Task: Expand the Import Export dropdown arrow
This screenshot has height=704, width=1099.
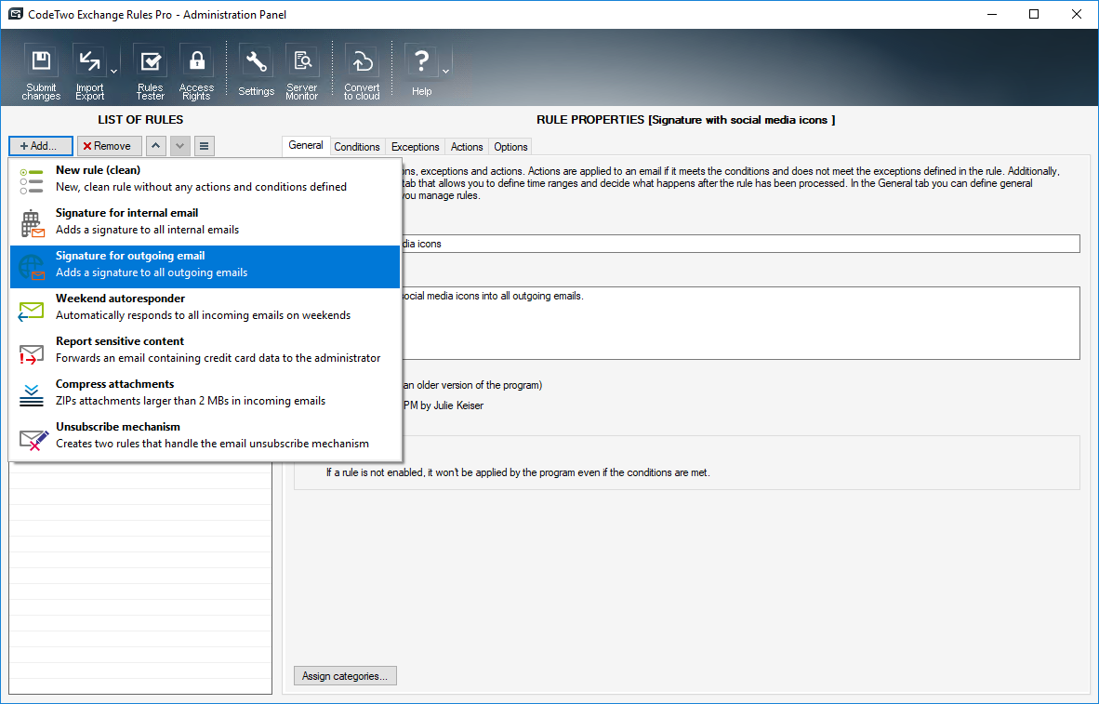Action: pyautogui.click(x=113, y=72)
